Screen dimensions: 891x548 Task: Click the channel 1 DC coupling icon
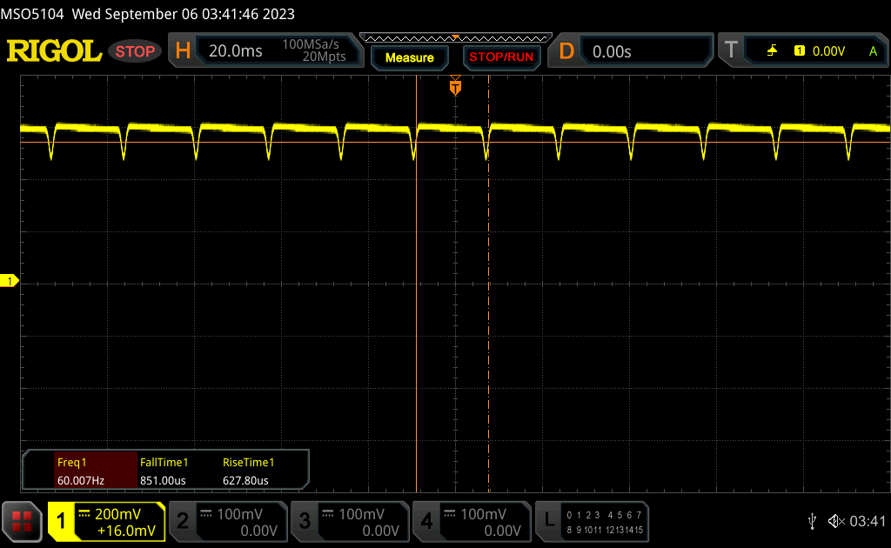click(84, 514)
